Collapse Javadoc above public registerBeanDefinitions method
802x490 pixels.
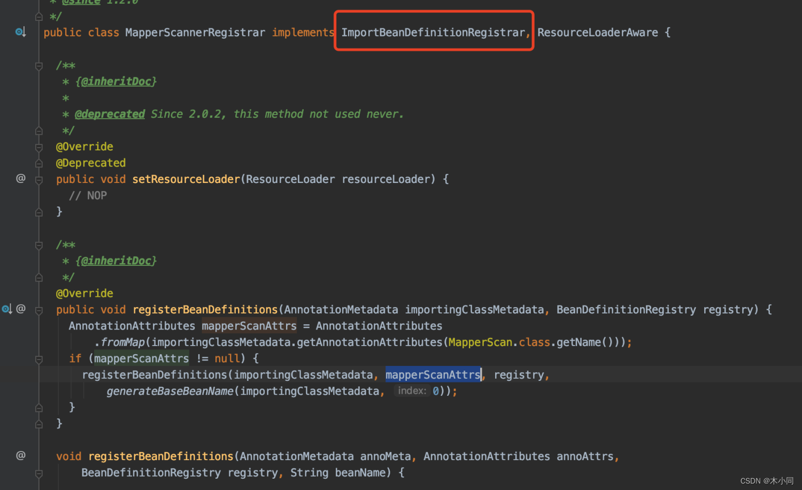coord(39,246)
